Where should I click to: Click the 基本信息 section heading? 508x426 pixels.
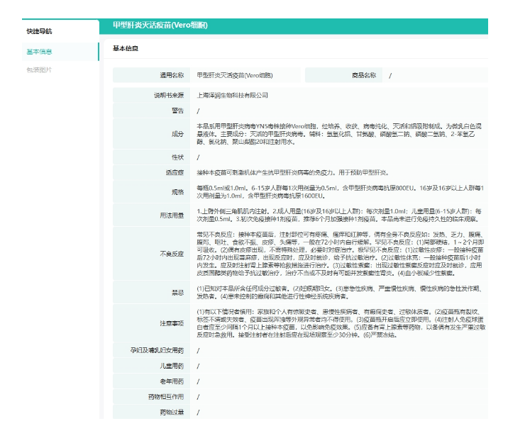click(126, 48)
